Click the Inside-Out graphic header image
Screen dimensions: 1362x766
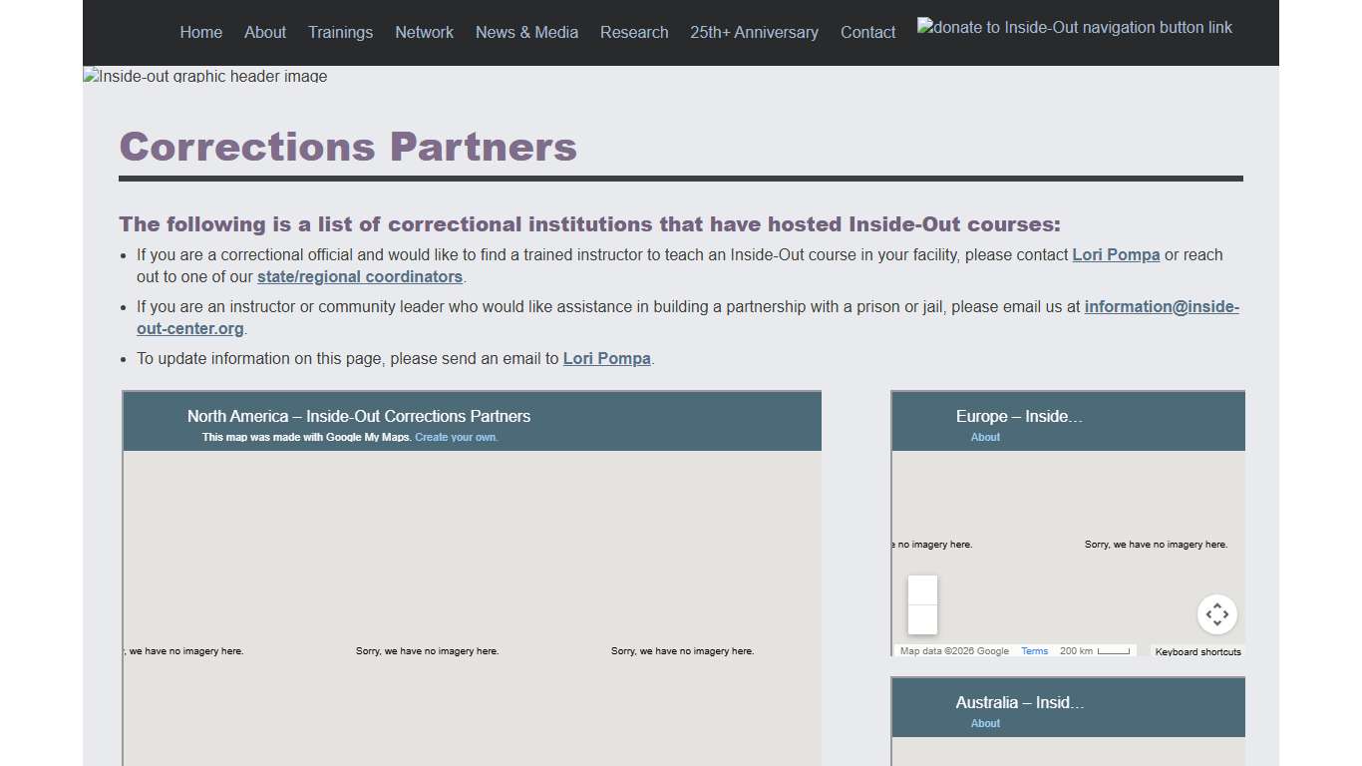204,76
